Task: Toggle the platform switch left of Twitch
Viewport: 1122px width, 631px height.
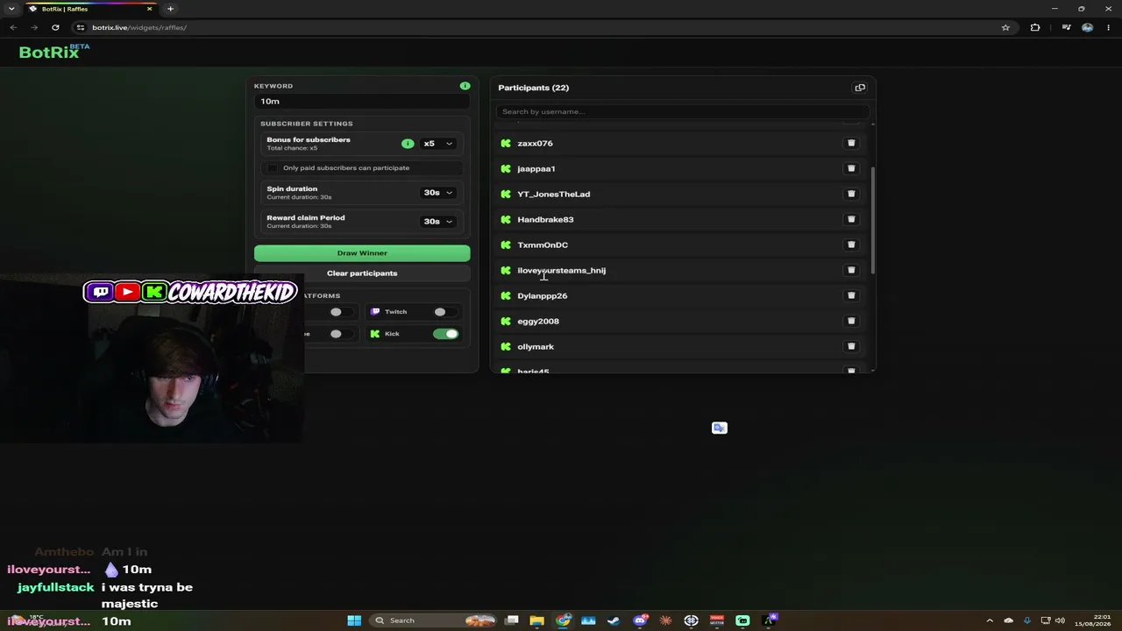Action: (x=340, y=311)
